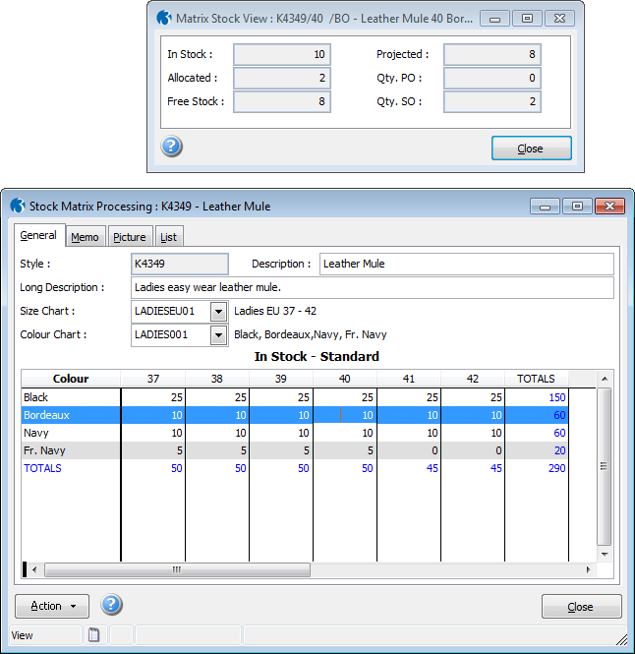Click the Qty. SO value field

tap(492, 101)
